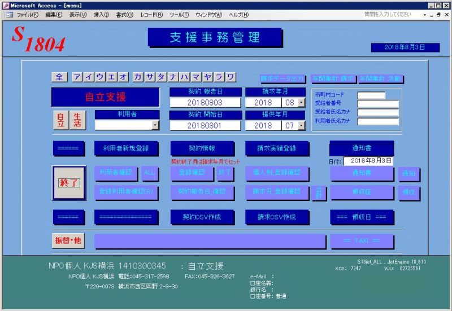This screenshot has height=311, width=452.
Task: Click the Access icon in the title bar
Action: click(x=5, y=5)
